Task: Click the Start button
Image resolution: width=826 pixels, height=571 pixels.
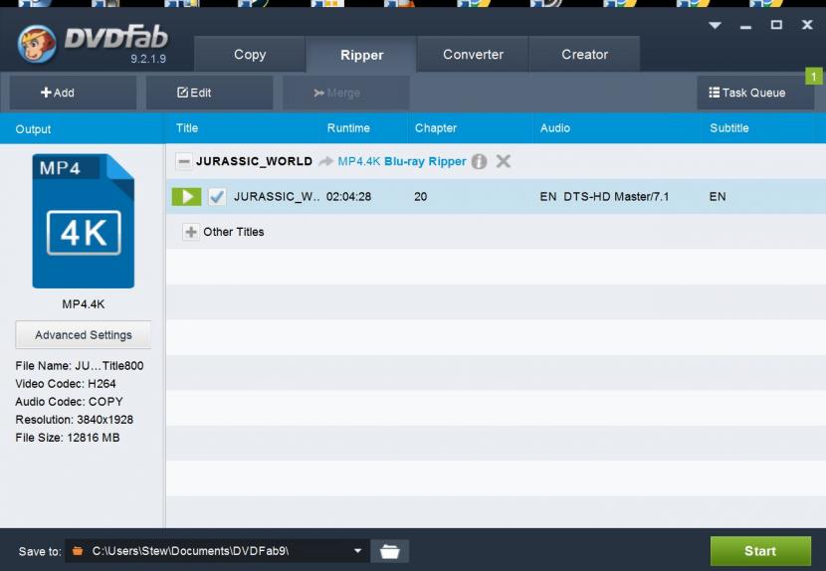Action: (760, 551)
